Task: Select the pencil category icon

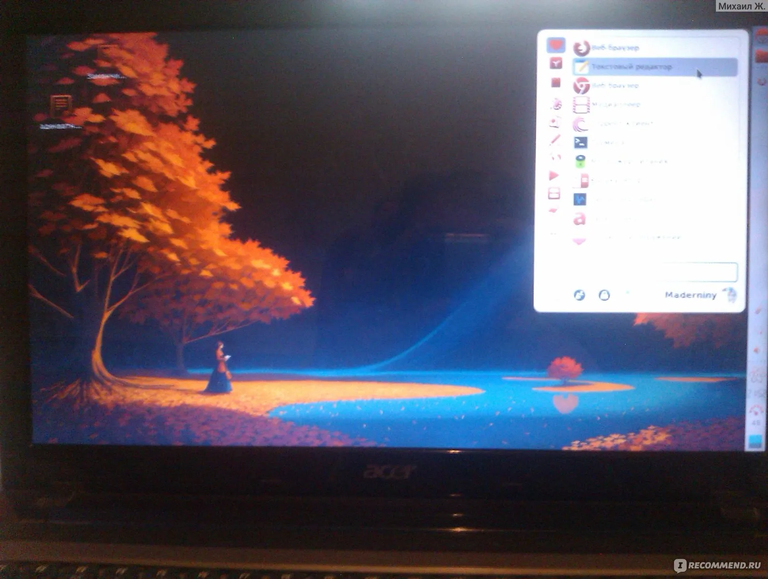Action: coord(555,140)
